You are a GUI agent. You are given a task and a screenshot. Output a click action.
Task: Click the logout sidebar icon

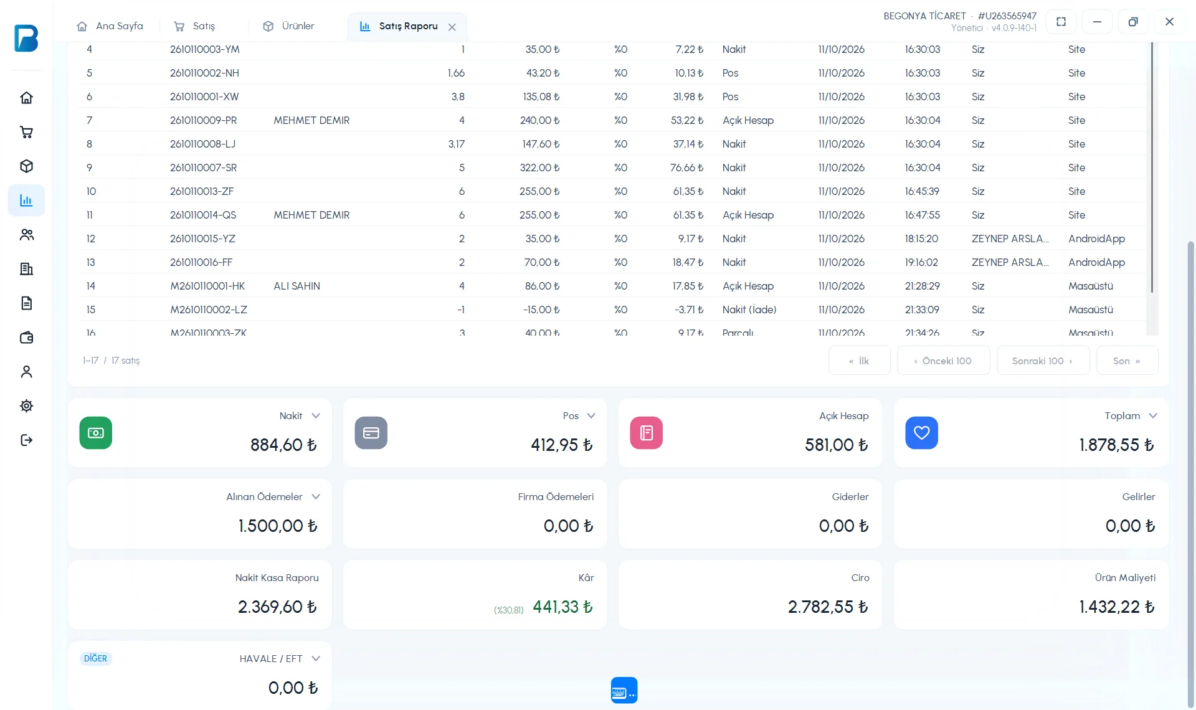[x=26, y=440]
